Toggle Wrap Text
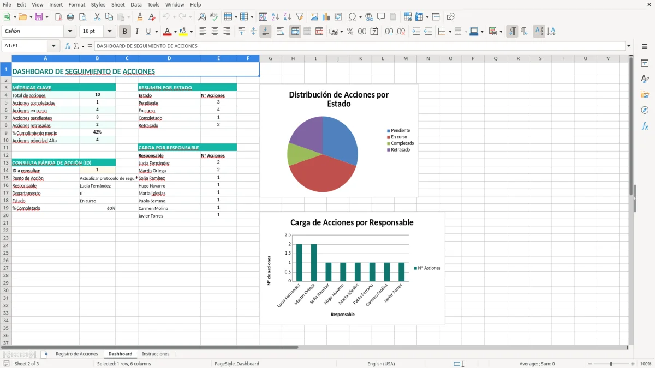Image resolution: width=655 pixels, height=368 pixels. tap(281, 32)
